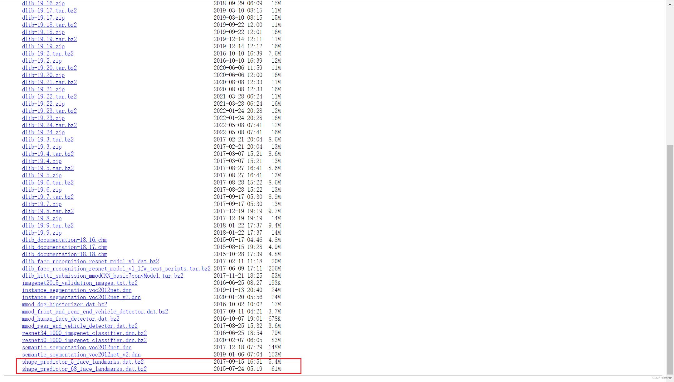
Task: Open dlib-19.6.tar.bz2 link
Action: (48, 183)
